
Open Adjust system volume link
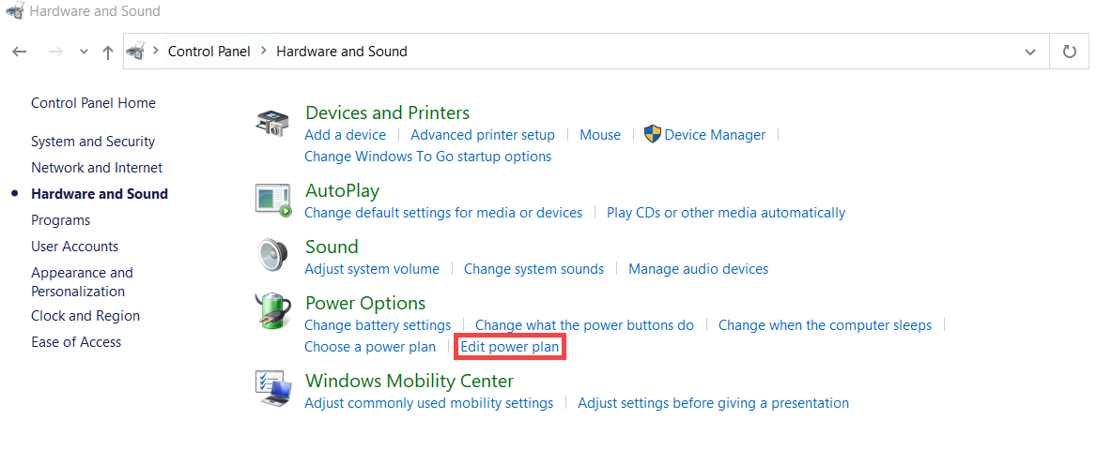372,269
